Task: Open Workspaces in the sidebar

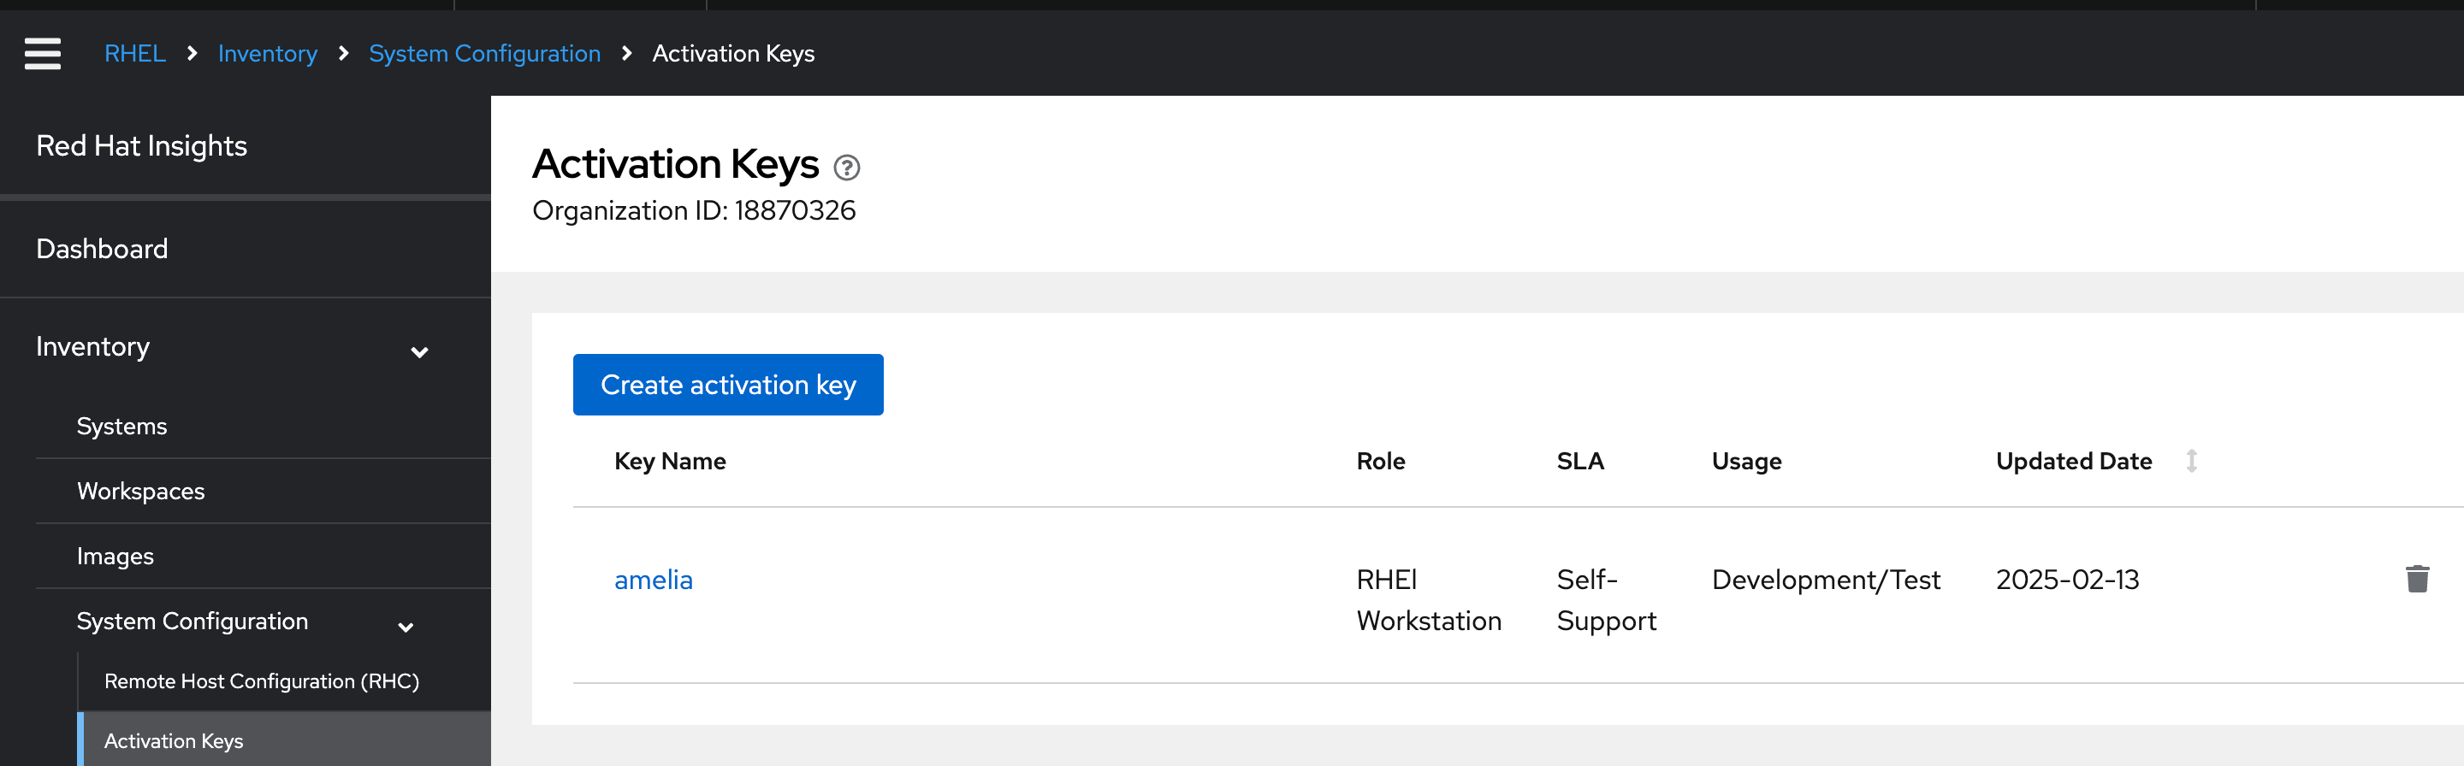Action: point(140,491)
